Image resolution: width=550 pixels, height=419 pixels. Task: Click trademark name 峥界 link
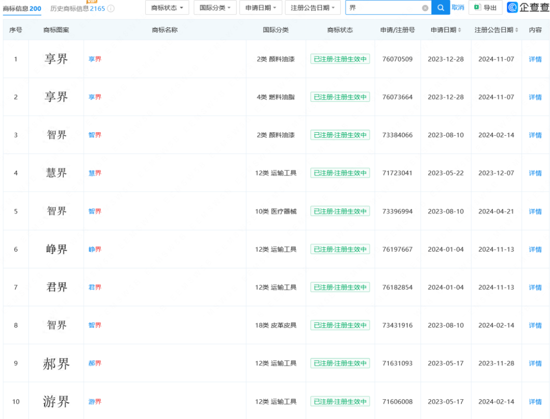point(95,250)
